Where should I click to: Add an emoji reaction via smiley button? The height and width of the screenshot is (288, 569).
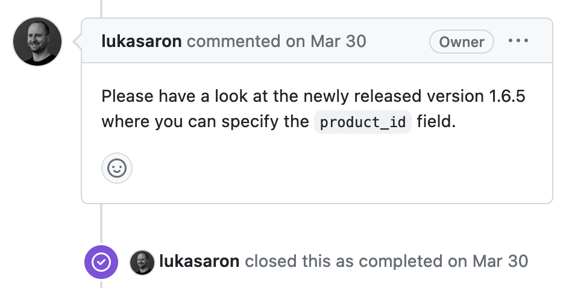(x=116, y=168)
